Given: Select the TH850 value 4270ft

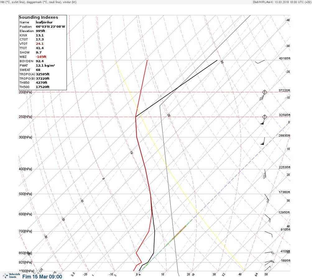Looking at the screenshot, I should click(42, 82).
